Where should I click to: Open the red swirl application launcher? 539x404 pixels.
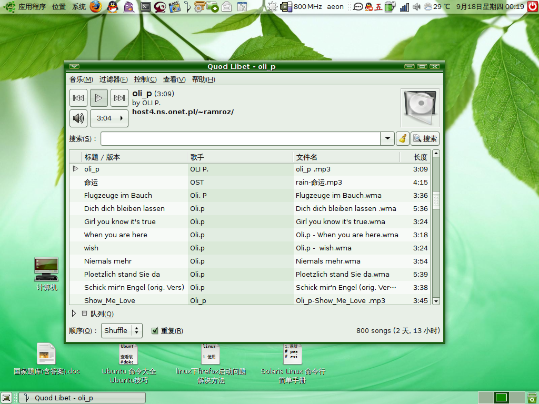click(x=160, y=6)
